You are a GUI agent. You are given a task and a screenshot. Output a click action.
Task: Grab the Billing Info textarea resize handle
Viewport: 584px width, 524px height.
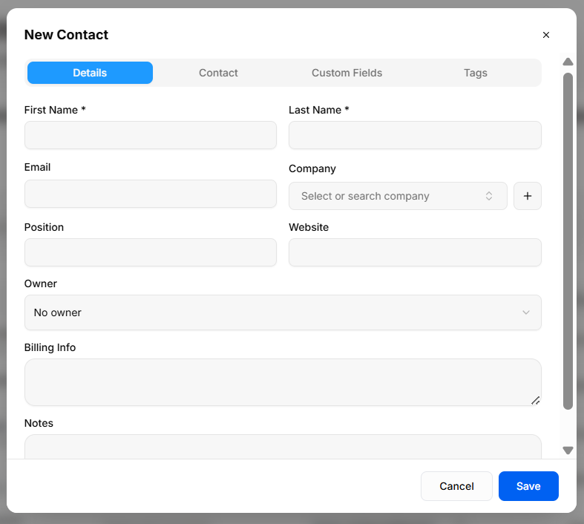click(x=535, y=401)
